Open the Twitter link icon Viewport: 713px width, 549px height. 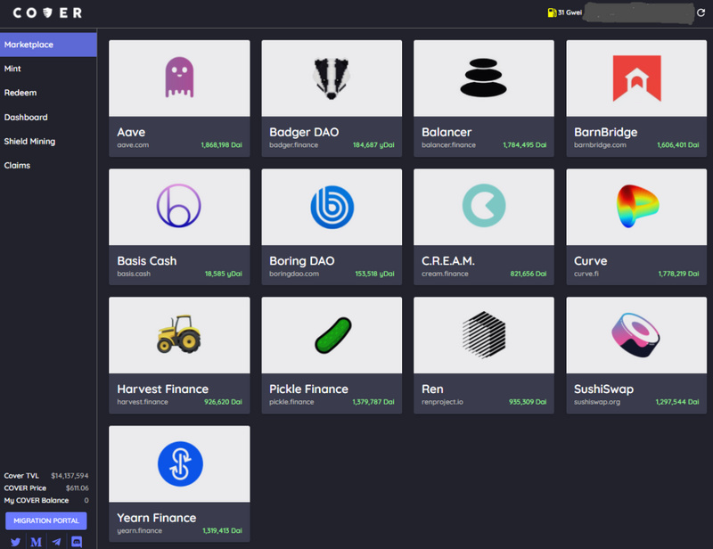pyautogui.click(x=15, y=542)
